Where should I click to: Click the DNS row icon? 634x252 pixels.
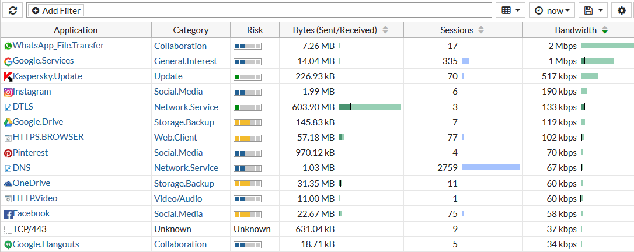(x=8, y=169)
